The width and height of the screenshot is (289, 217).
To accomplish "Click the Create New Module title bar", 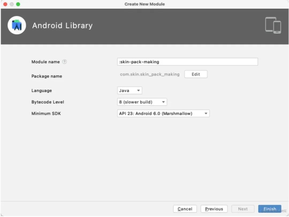I will (144, 4).
